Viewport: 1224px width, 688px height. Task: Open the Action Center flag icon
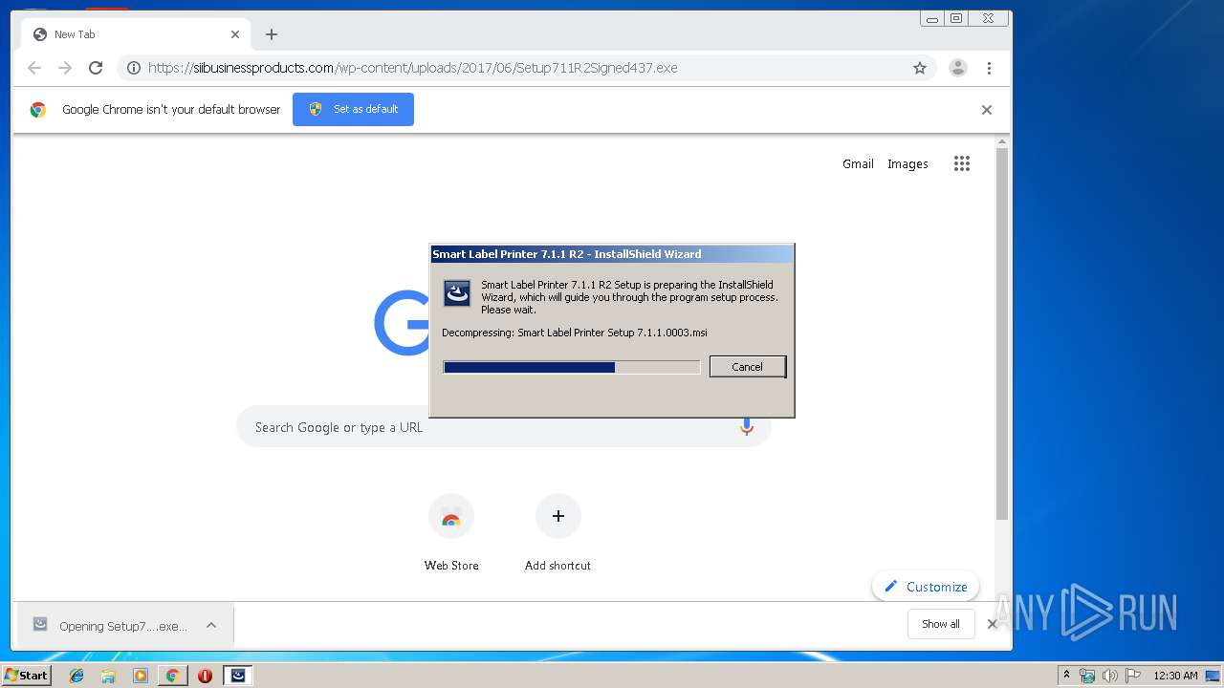point(1133,676)
